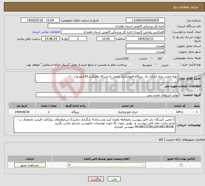The width and height of the screenshot is (205, 186).
Task: Click the بازگشت back button
Action: click(96, 179)
